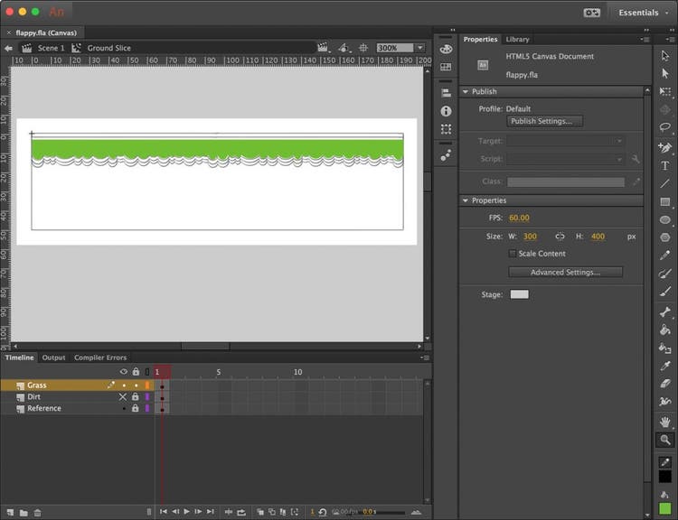Select the Line tool

click(665, 183)
